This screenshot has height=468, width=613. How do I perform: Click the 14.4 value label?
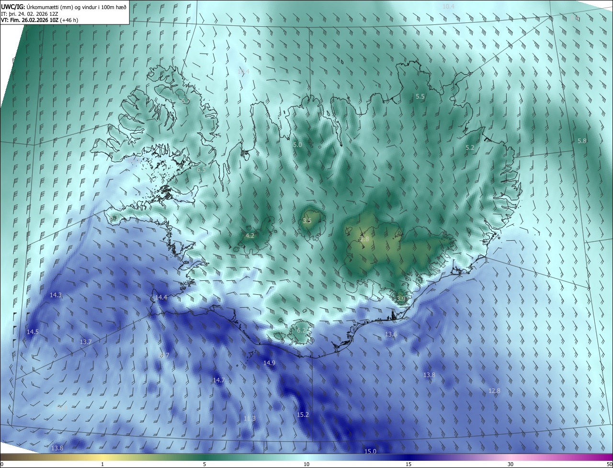(x=161, y=297)
